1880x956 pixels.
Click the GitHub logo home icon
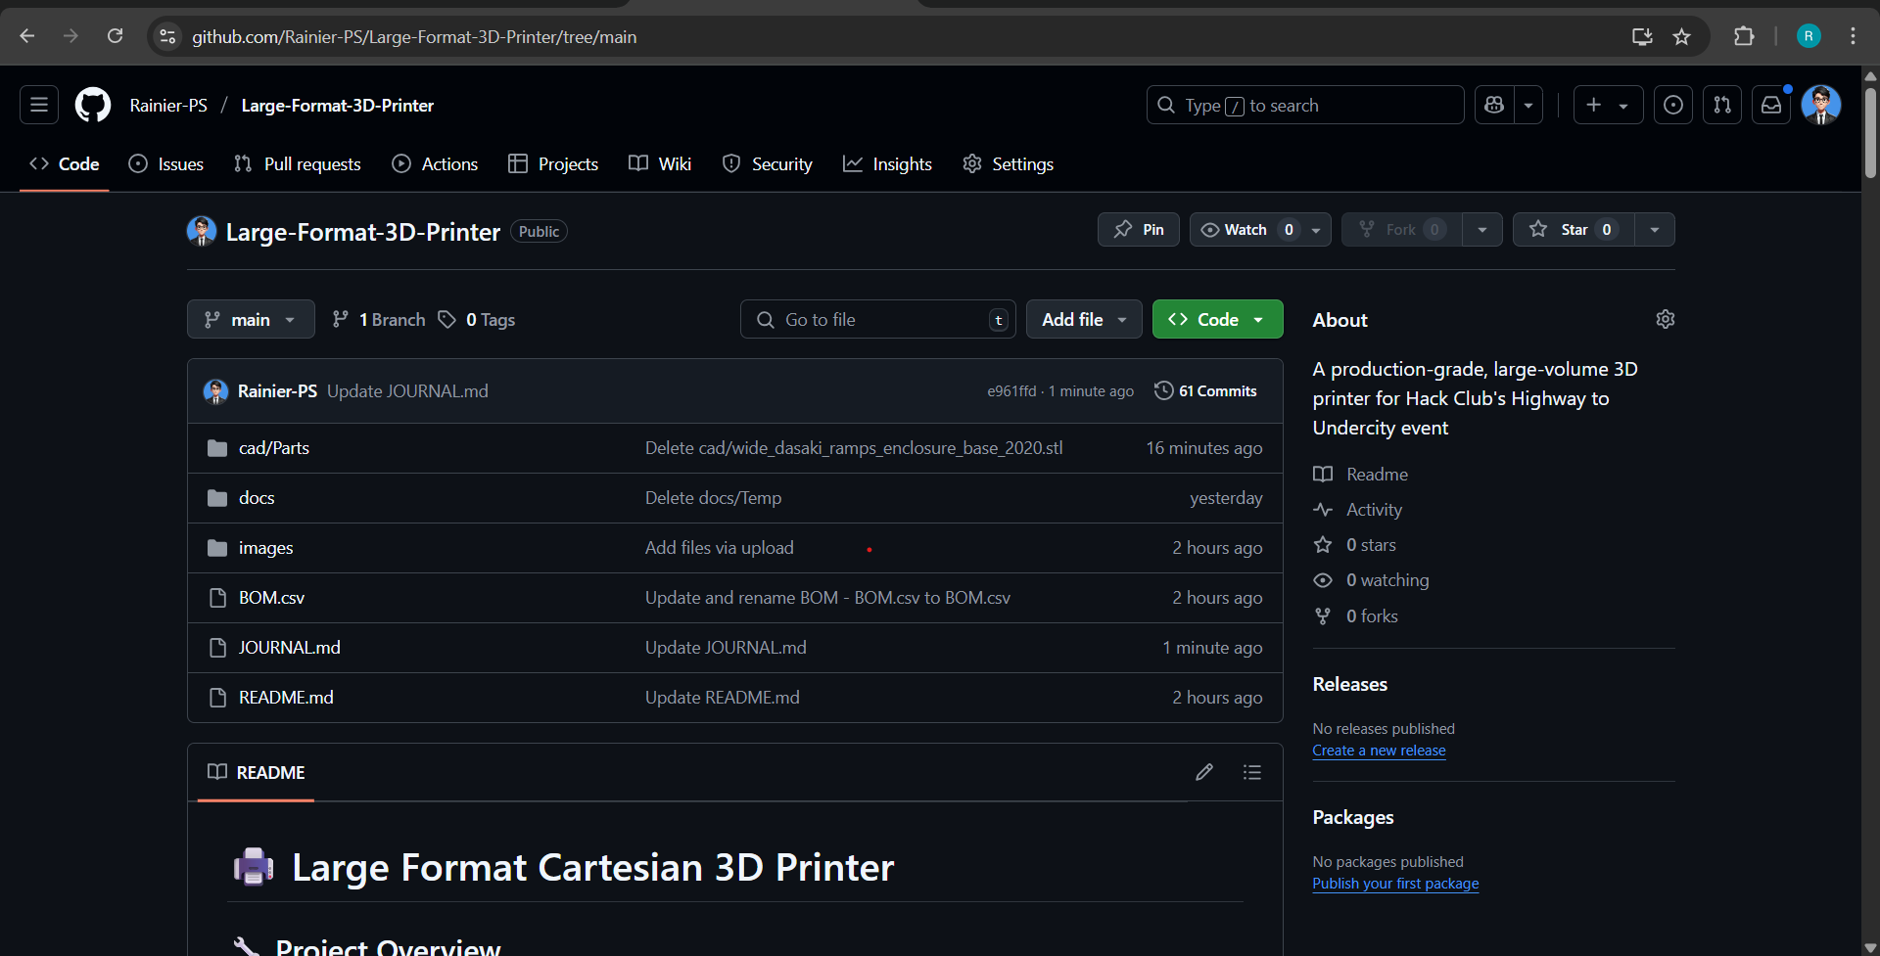(93, 105)
